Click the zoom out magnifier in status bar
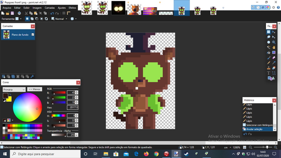The width and height of the screenshot is (281, 158). coord(250,147)
